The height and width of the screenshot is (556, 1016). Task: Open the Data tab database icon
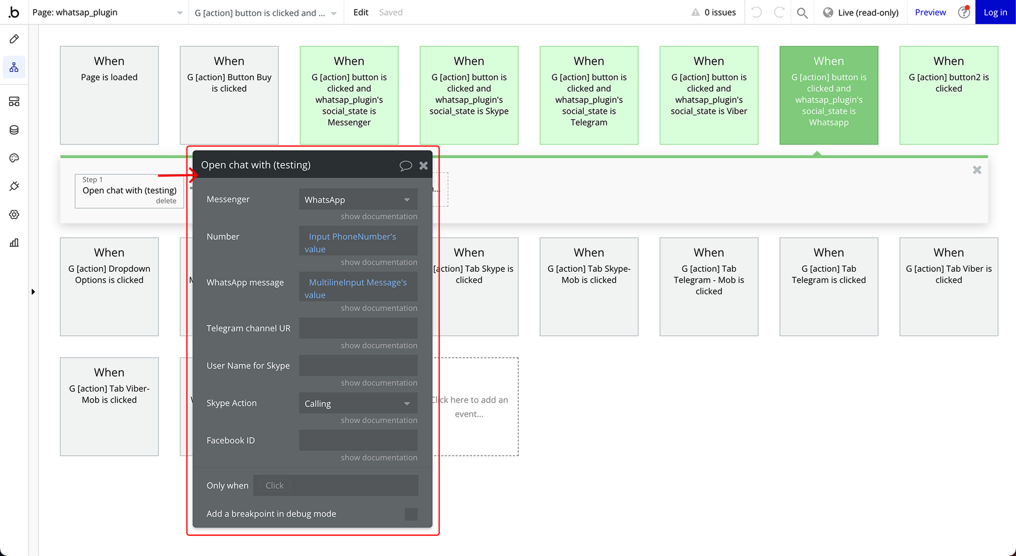[14, 130]
